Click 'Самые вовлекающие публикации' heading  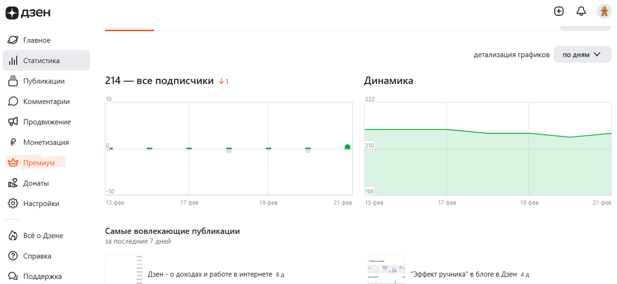pyautogui.click(x=172, y=231)
